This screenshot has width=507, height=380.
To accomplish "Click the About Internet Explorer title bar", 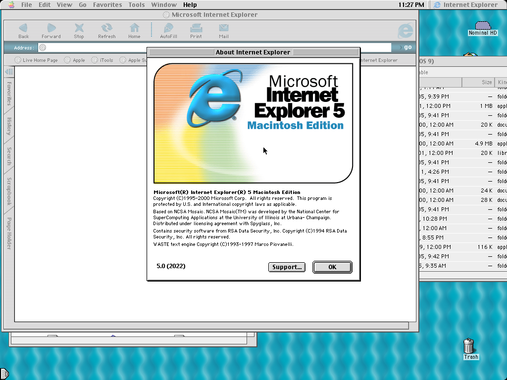I will (253, 52).
